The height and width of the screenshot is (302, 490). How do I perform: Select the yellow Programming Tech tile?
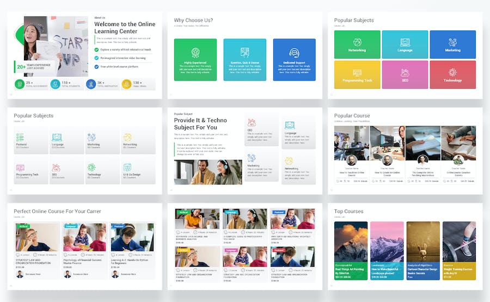(x=357, y=75)
